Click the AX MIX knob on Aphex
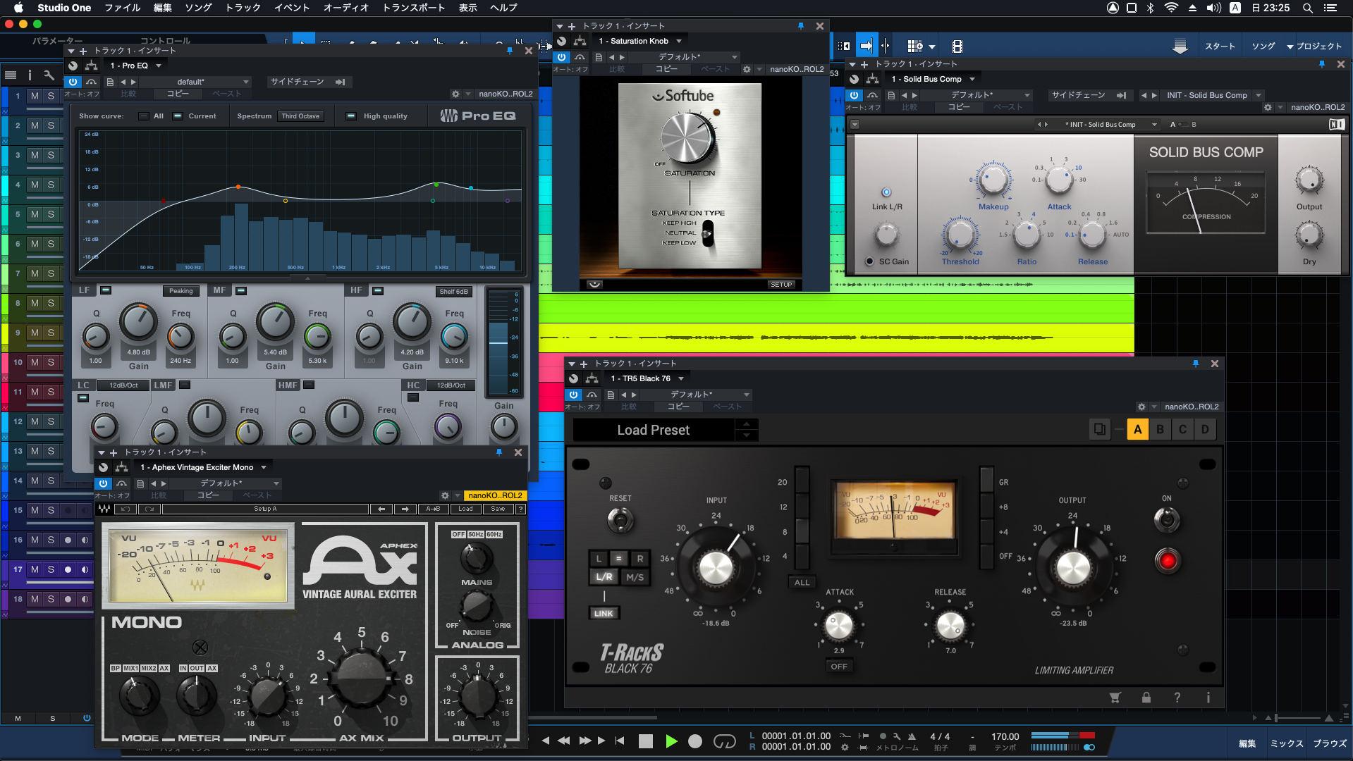The width and height of the screenshot is (1353, 761). [x=362, y=679]
